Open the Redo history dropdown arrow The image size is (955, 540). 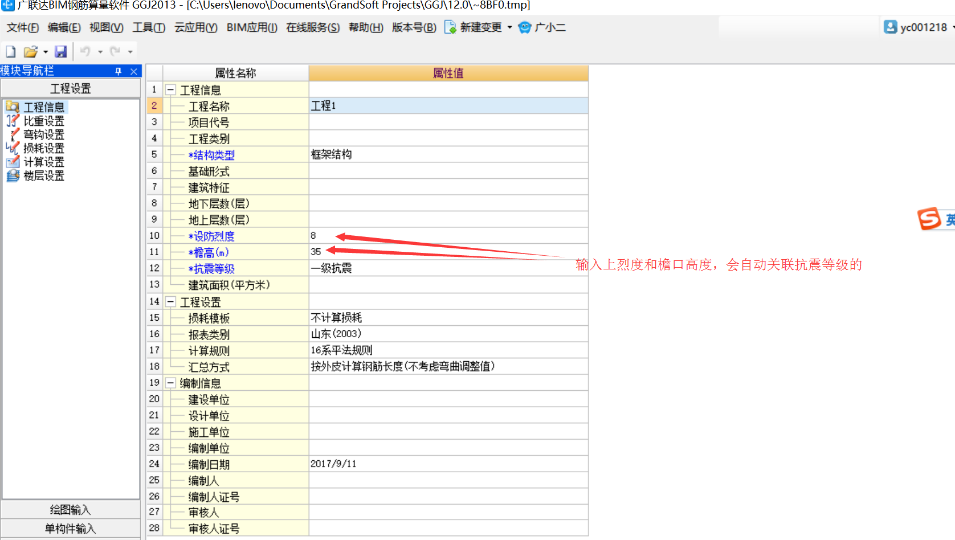pyautogui.click(x=130, y=52)
